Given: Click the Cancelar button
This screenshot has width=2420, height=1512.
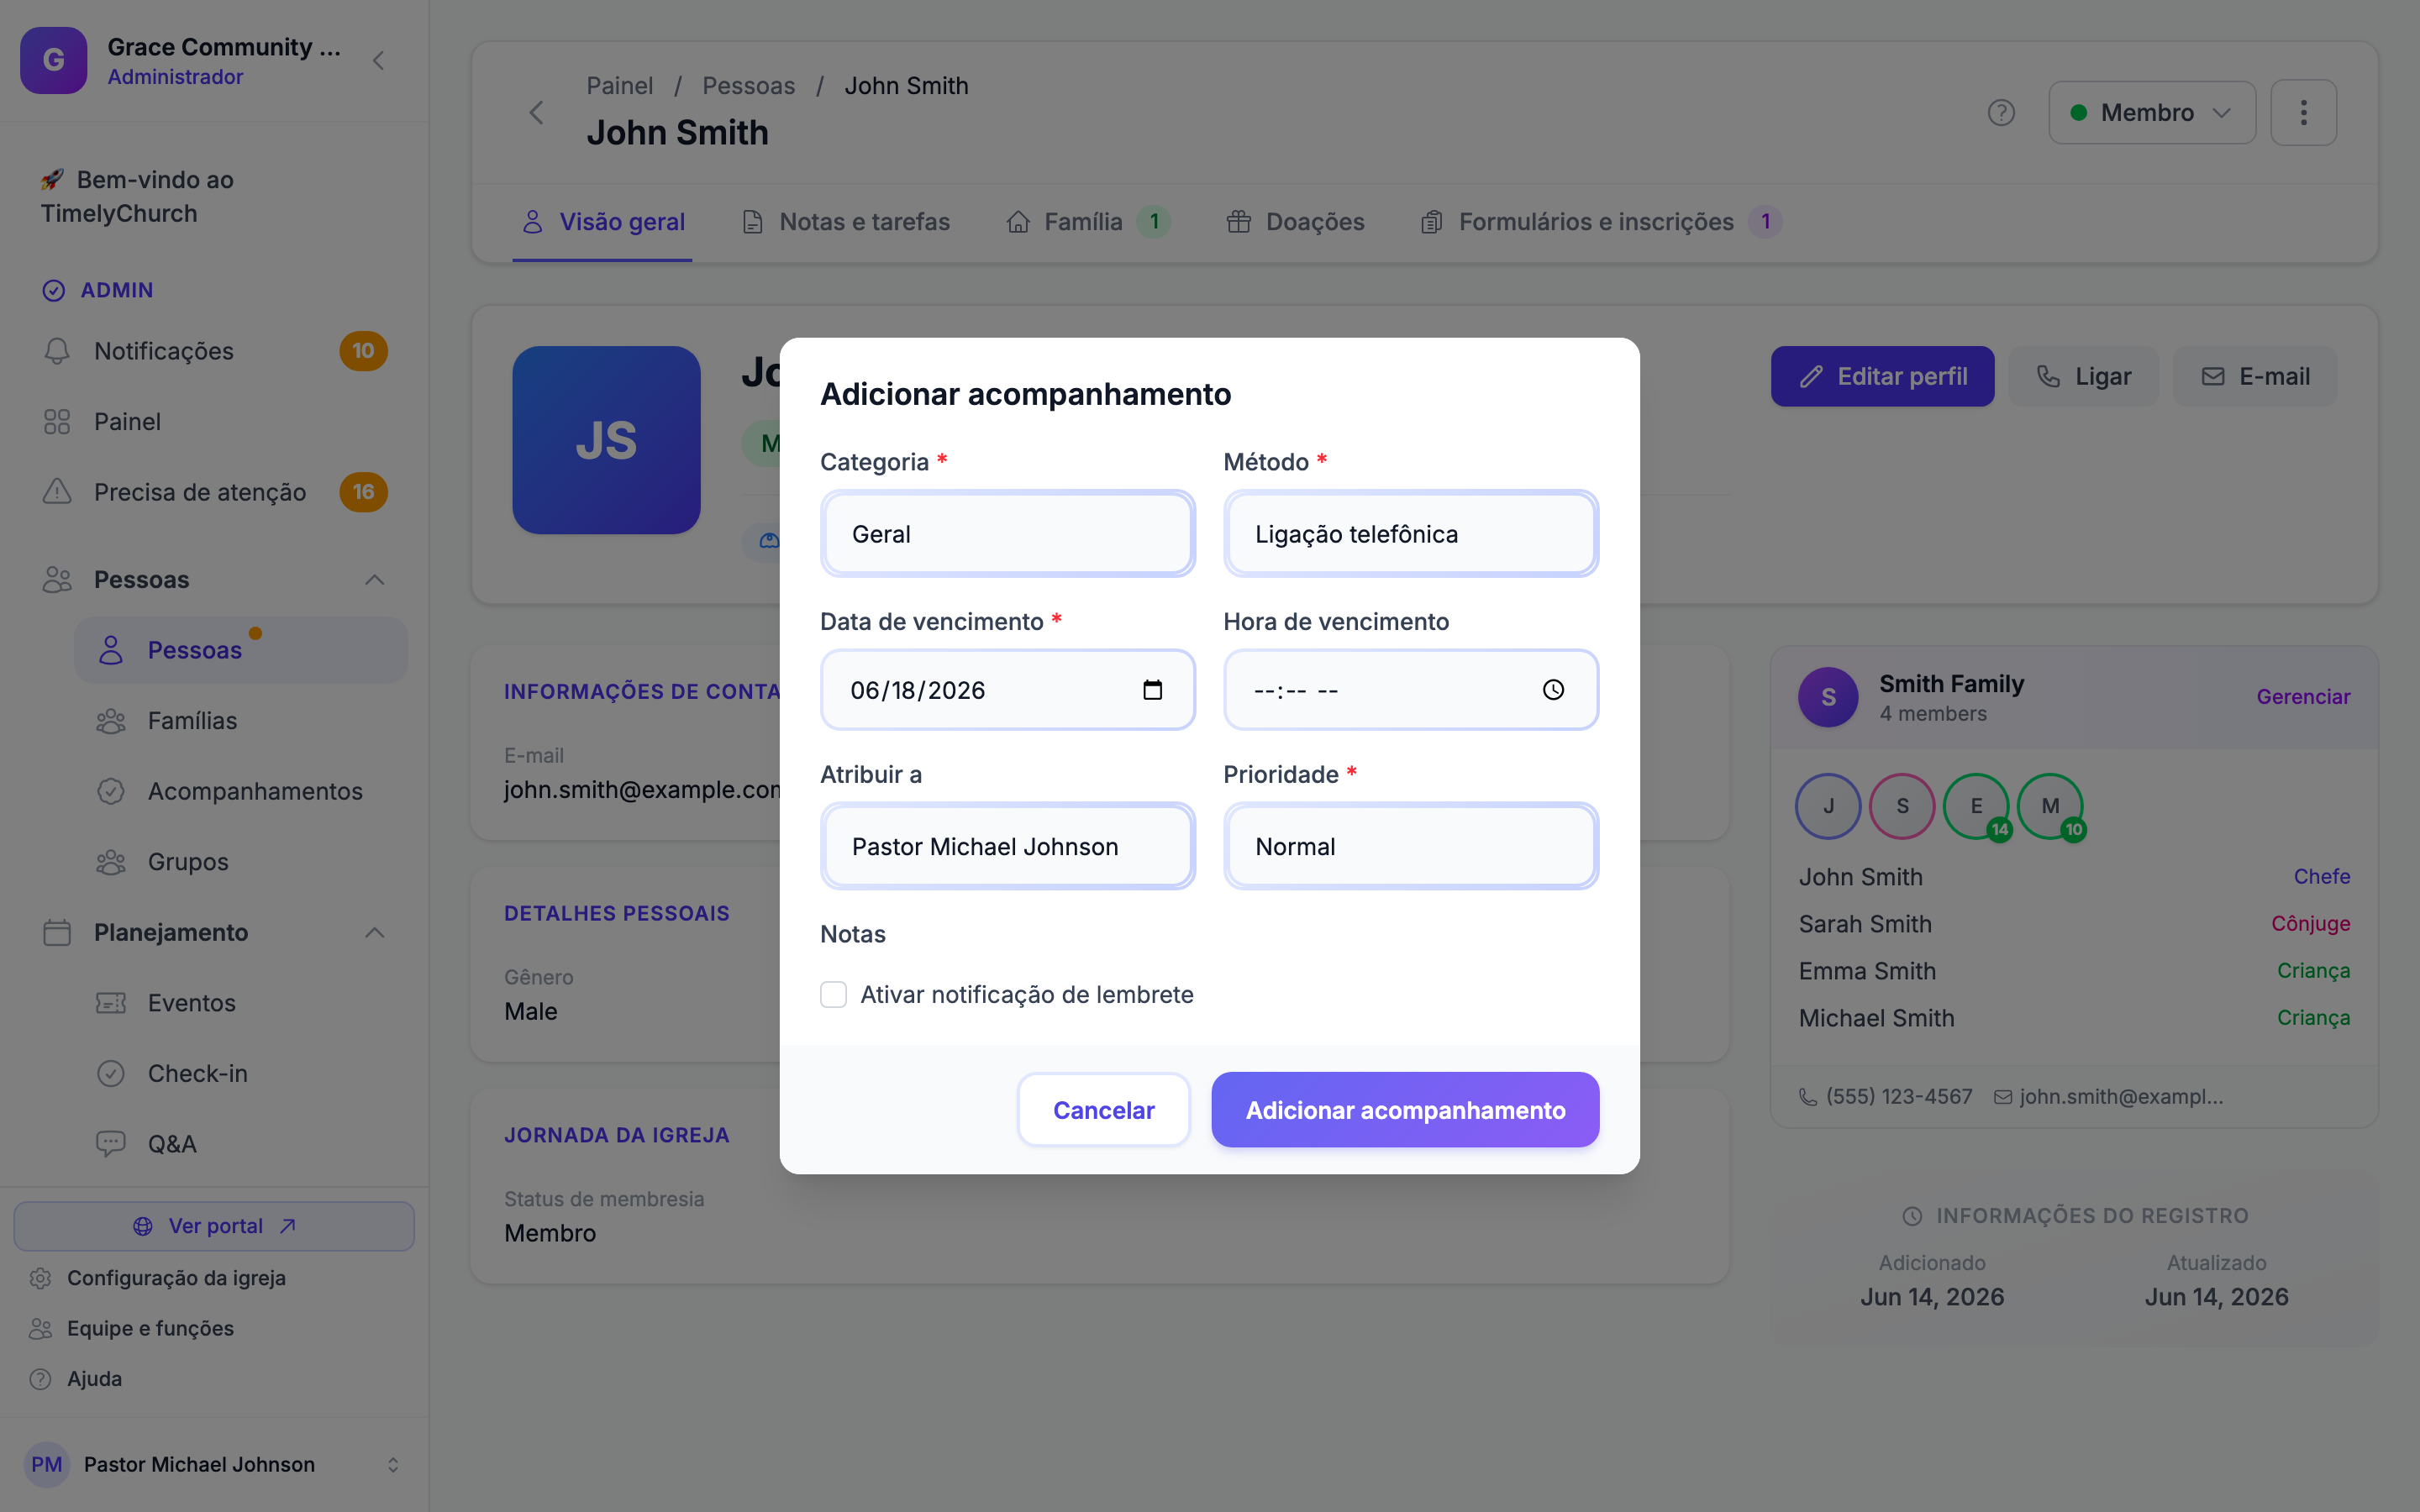Looking at the screenshot, I should (x=1103, y=1110).
